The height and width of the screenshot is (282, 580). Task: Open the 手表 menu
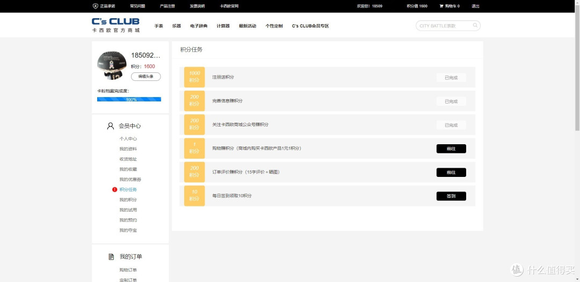click(x=158, y=26)
